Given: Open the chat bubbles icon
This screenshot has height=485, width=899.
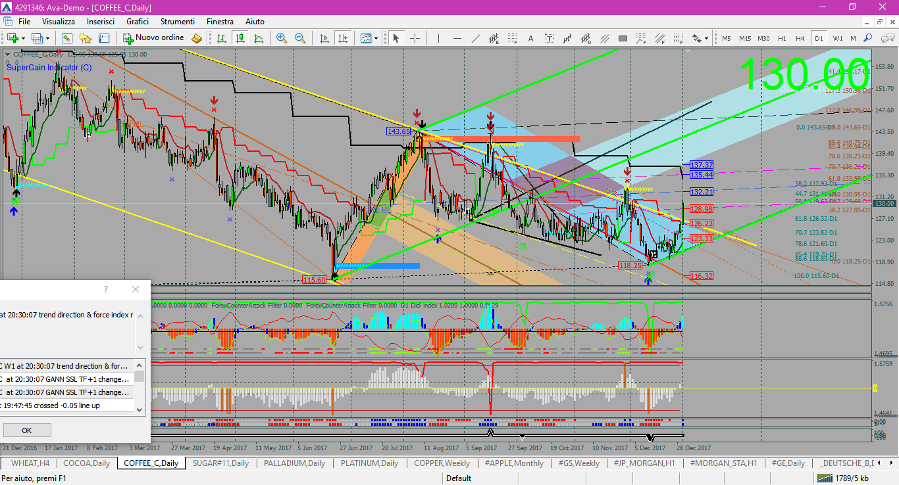Looking at the screenshot, I should pos(887,38).
